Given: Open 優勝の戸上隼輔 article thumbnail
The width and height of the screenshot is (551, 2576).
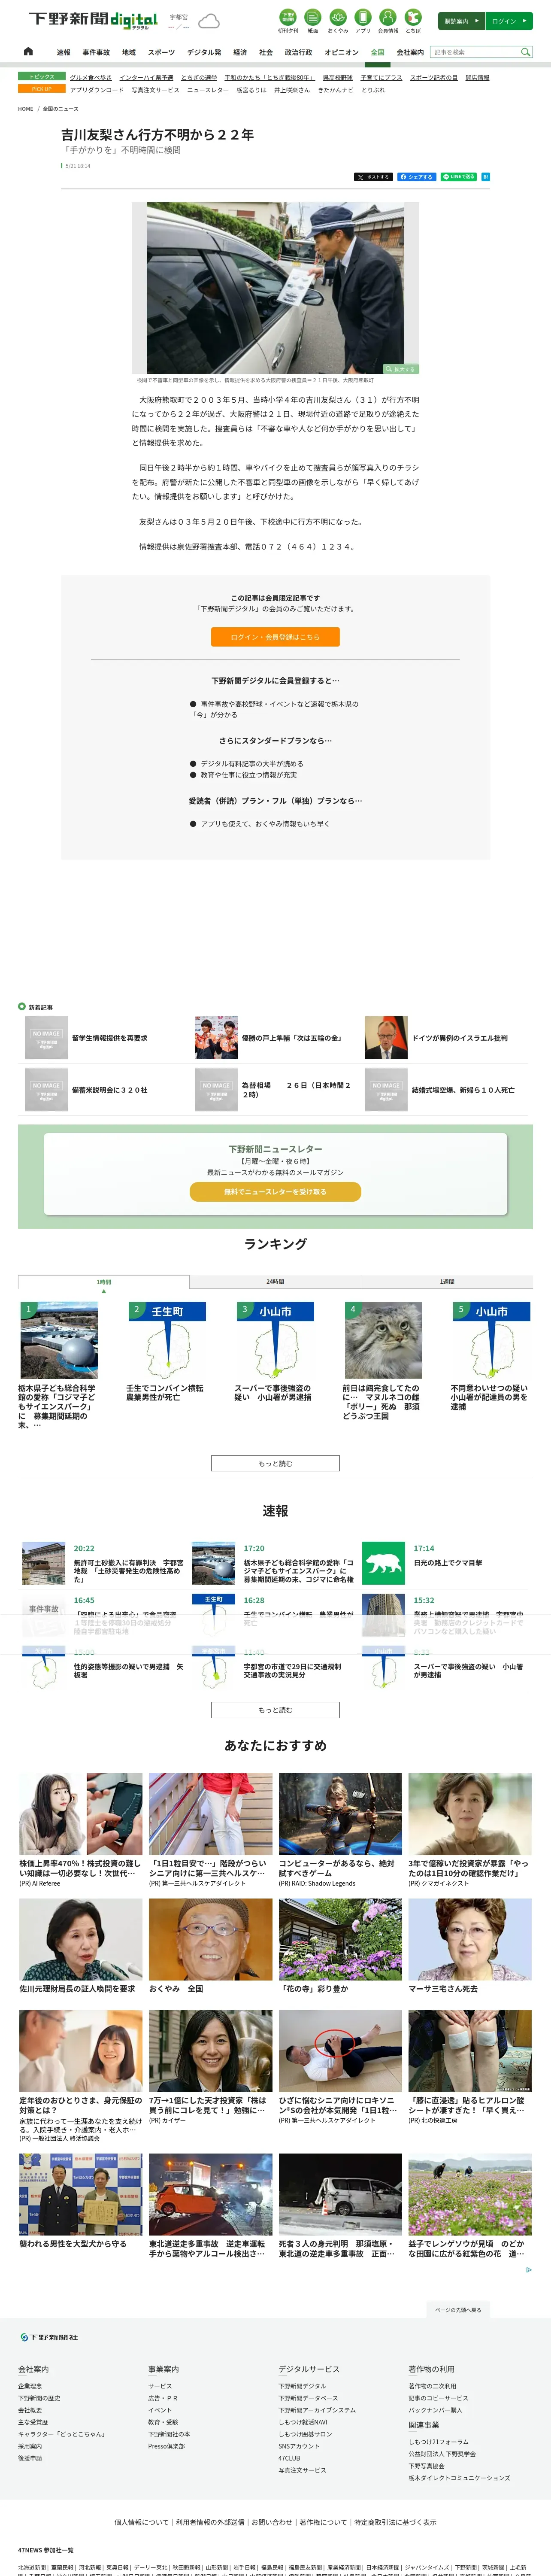Looking at the screenshot, I should (216, 1038).
